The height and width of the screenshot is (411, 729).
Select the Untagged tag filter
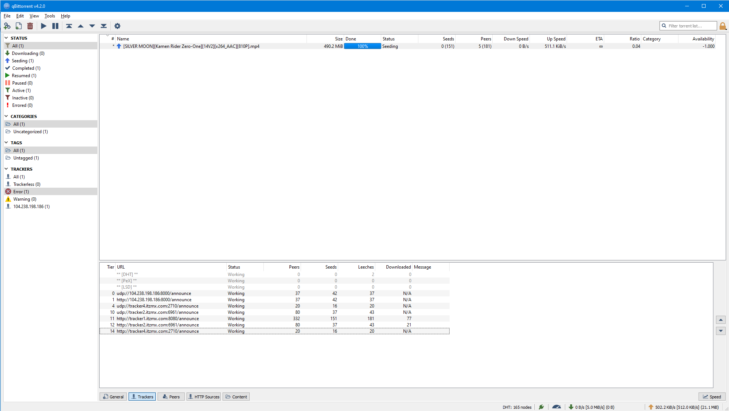26,158
